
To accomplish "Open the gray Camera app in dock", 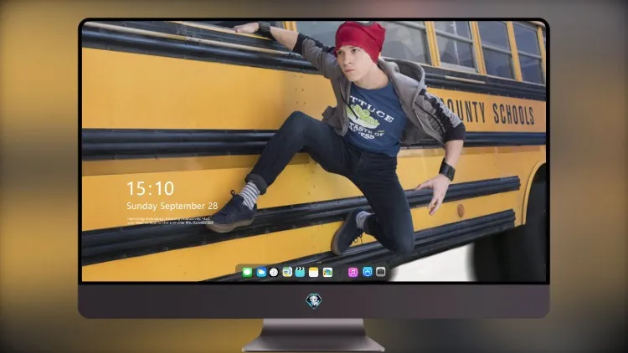I will click(381, 272).
